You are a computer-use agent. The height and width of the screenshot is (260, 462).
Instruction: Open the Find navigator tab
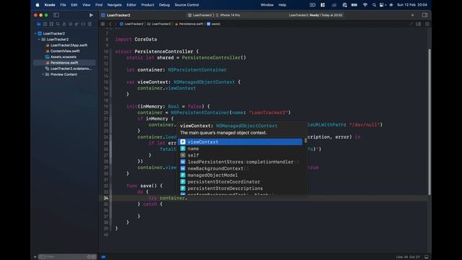point(58,24)
